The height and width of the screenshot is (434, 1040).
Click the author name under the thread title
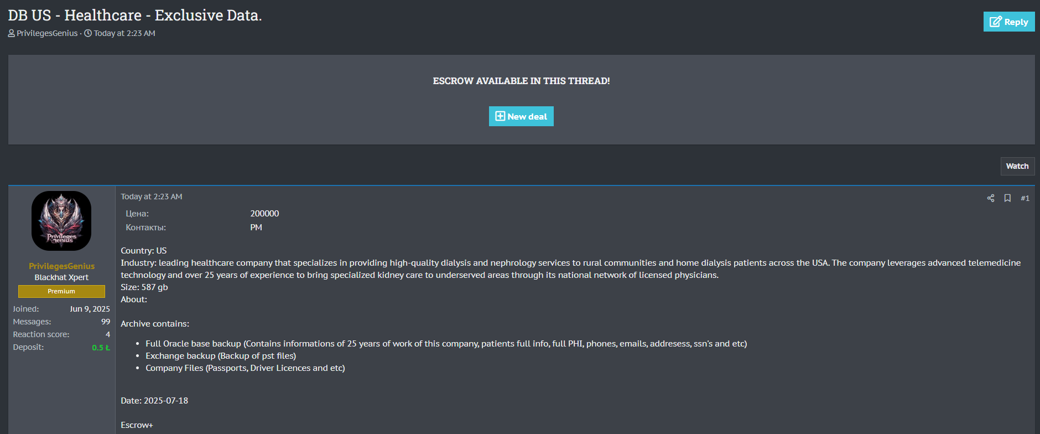point(47,33)
